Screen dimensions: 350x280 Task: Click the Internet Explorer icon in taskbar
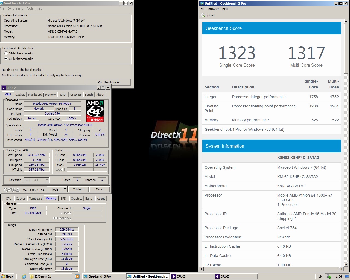(x=24, y=276)
